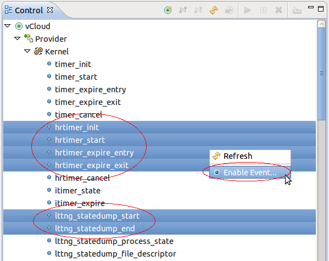
Task: Click the Import traces toolbar icon
Action: 297,10
